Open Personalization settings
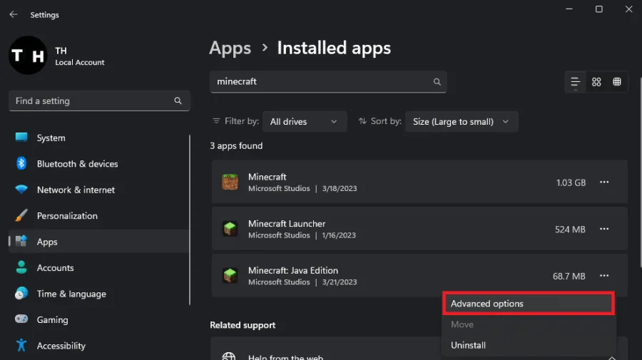 point(98,215)
